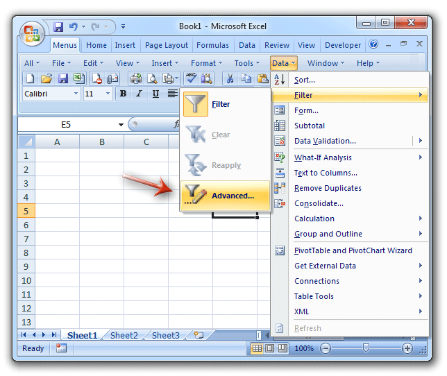This screenshot has height=376, width=447.
Task: Click the Office button orb
Action: pos(32,33)
